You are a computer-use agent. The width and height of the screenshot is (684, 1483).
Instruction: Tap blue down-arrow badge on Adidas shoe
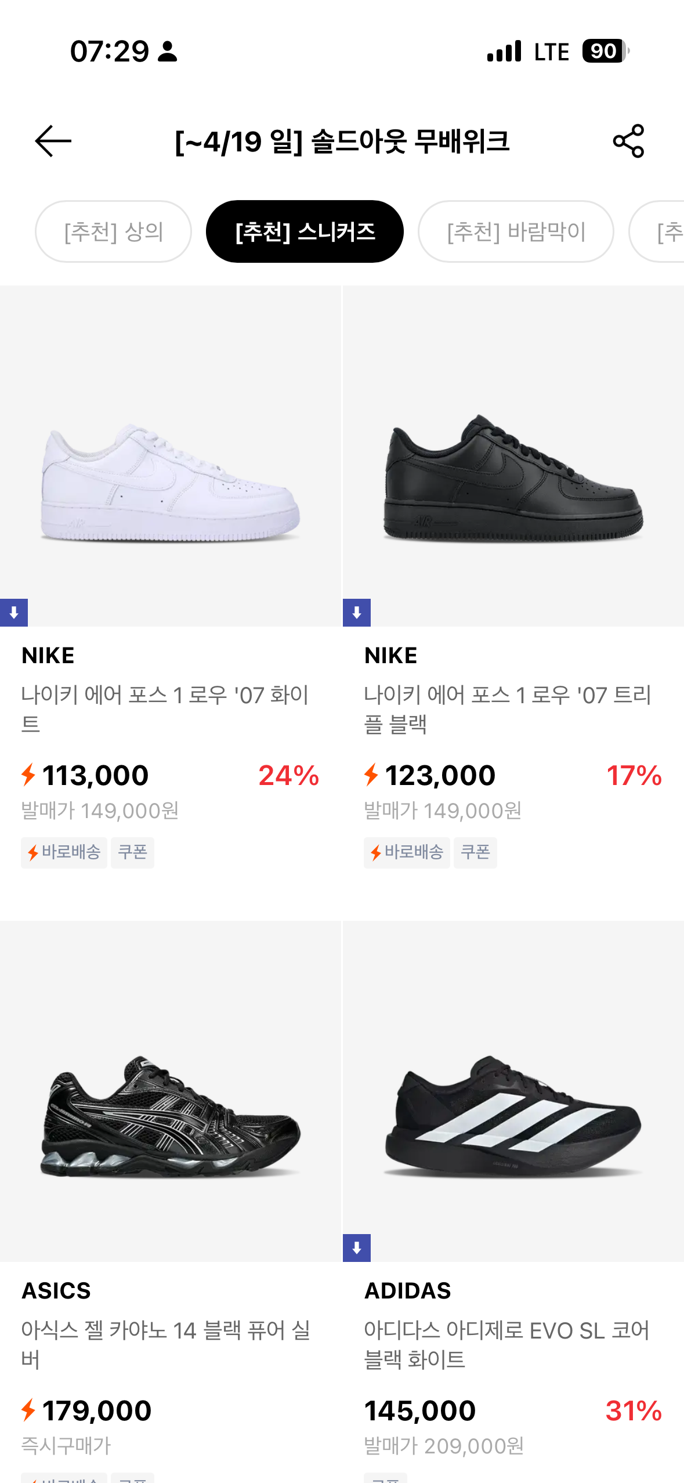pyautogui.click(x=357, y=1247)
